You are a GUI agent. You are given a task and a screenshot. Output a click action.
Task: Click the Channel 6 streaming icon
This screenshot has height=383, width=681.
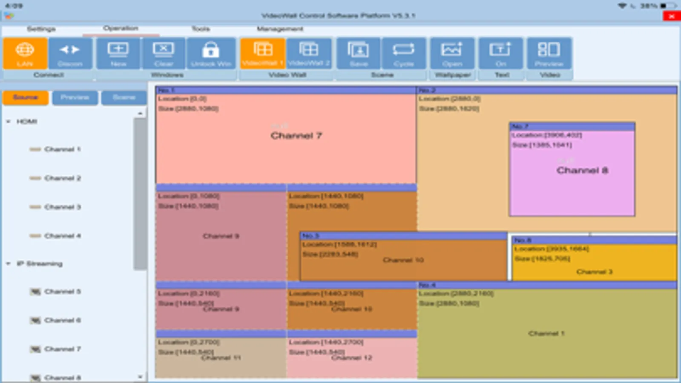coord(35,320)
